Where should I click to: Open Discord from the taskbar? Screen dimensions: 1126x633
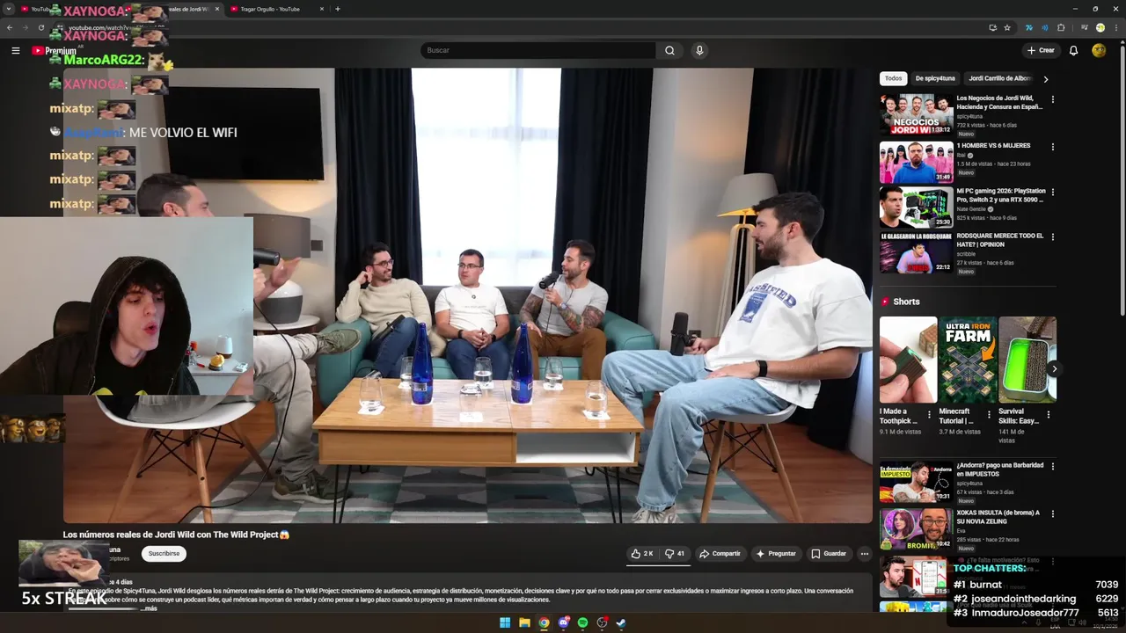click(x=564, y=622)
